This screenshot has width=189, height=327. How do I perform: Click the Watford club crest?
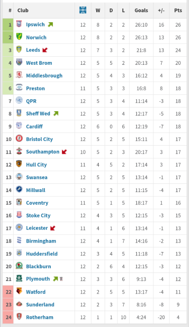[19, 291]
